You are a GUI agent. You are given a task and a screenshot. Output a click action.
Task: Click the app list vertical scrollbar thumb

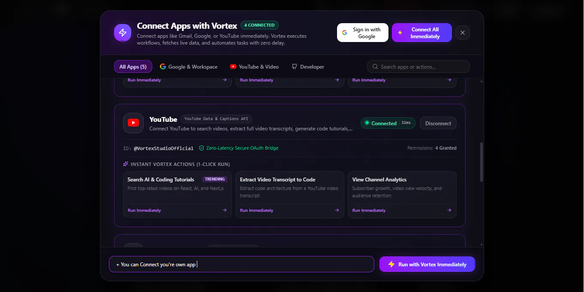click(481, 162)
